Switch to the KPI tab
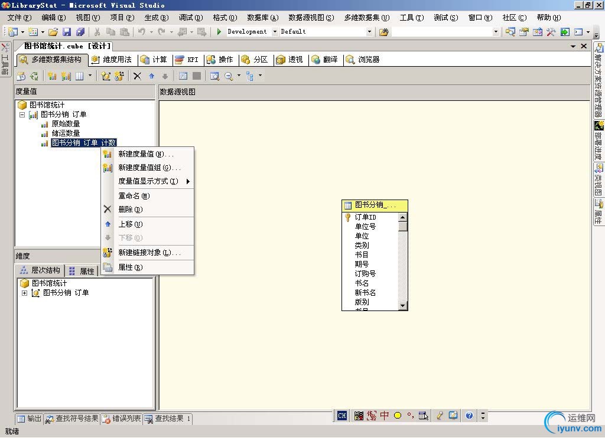Screen dimensions: 605x438 click(186, 60)
